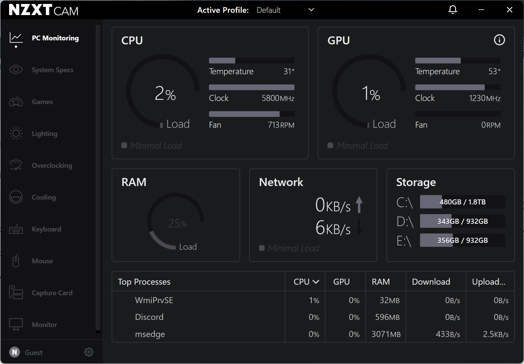
Task: Click the GPU load gauge
Action: click(x=369, y=91)
